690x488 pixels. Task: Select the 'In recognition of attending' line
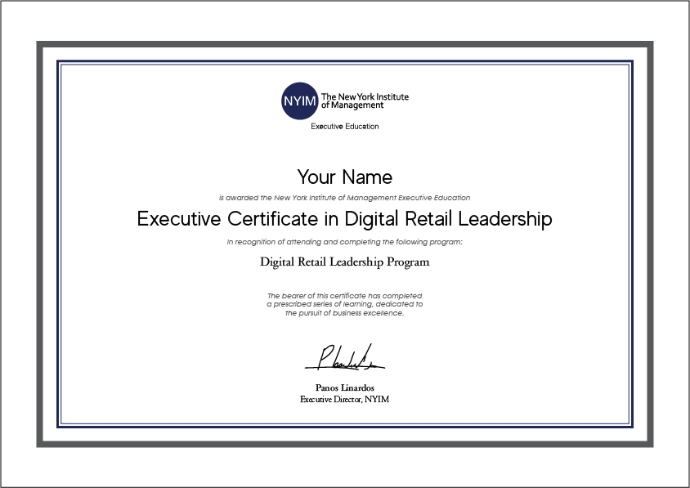coord(344,242)
